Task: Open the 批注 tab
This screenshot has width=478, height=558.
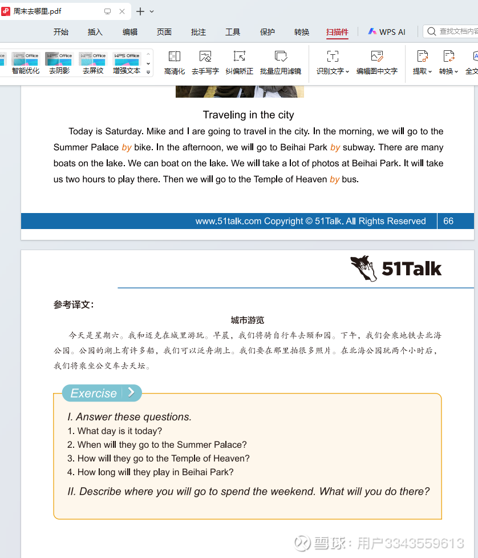Action: 199,32
